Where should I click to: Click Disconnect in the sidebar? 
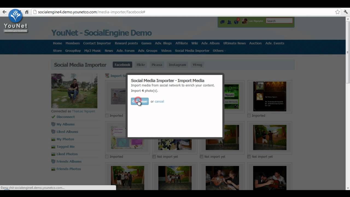pos(66,117)
